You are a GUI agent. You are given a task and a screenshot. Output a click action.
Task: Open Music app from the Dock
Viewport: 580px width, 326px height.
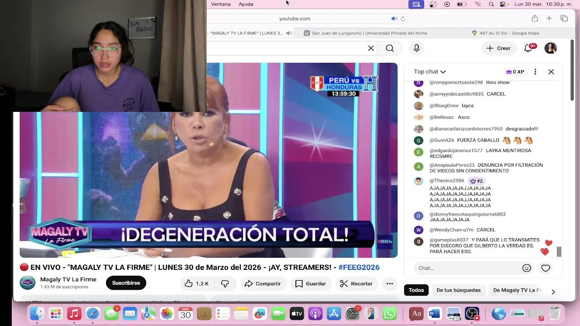(x=74, y=313)
